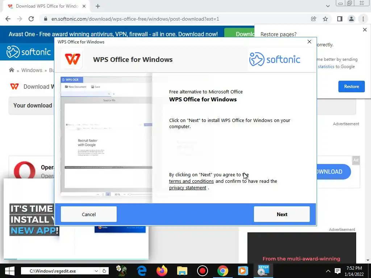Share this page from the address bar
371x278 pixels.
click(314, 19)
